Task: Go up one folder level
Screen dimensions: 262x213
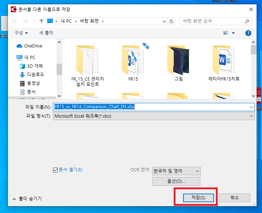Action: (x=41, y=21)
